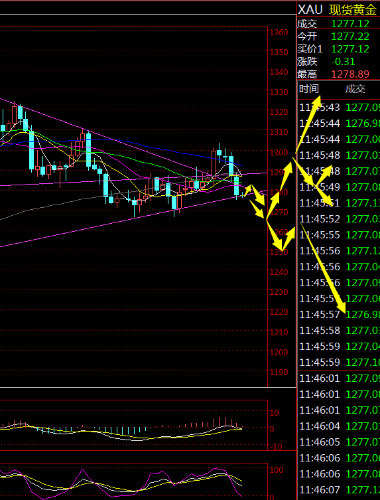Click inside the MACD histogram panel

coord(134,426)
